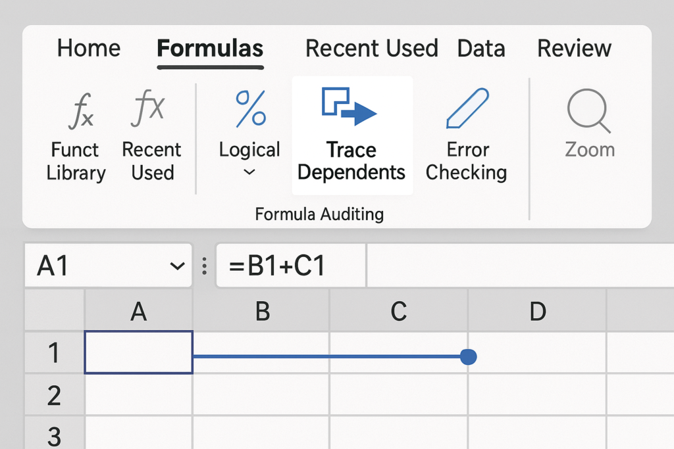The width and height of the screenshot is (674, 449).
Task: Select the column D header
Action: 537,312
